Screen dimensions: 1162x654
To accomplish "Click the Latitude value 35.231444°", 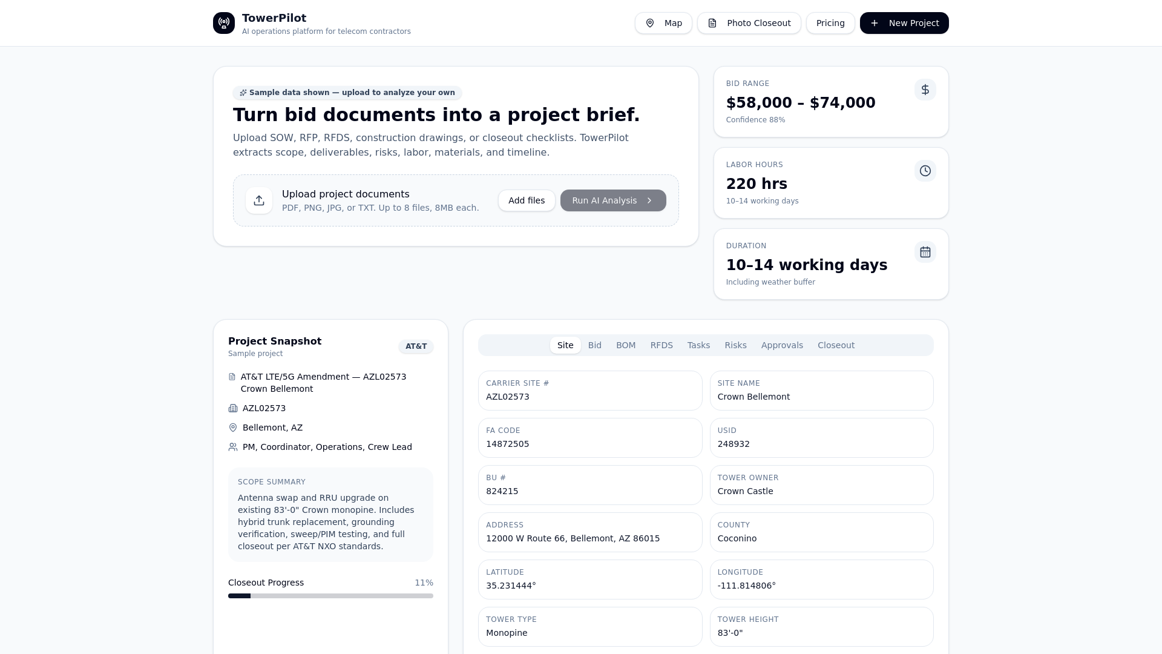I will click(x=511, y=586).
